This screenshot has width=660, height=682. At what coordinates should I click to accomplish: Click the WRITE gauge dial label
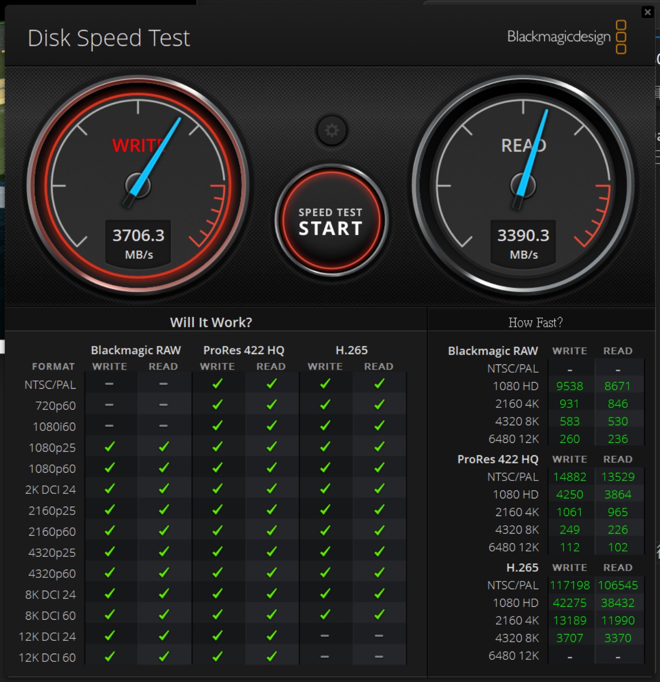pos(137,145)
